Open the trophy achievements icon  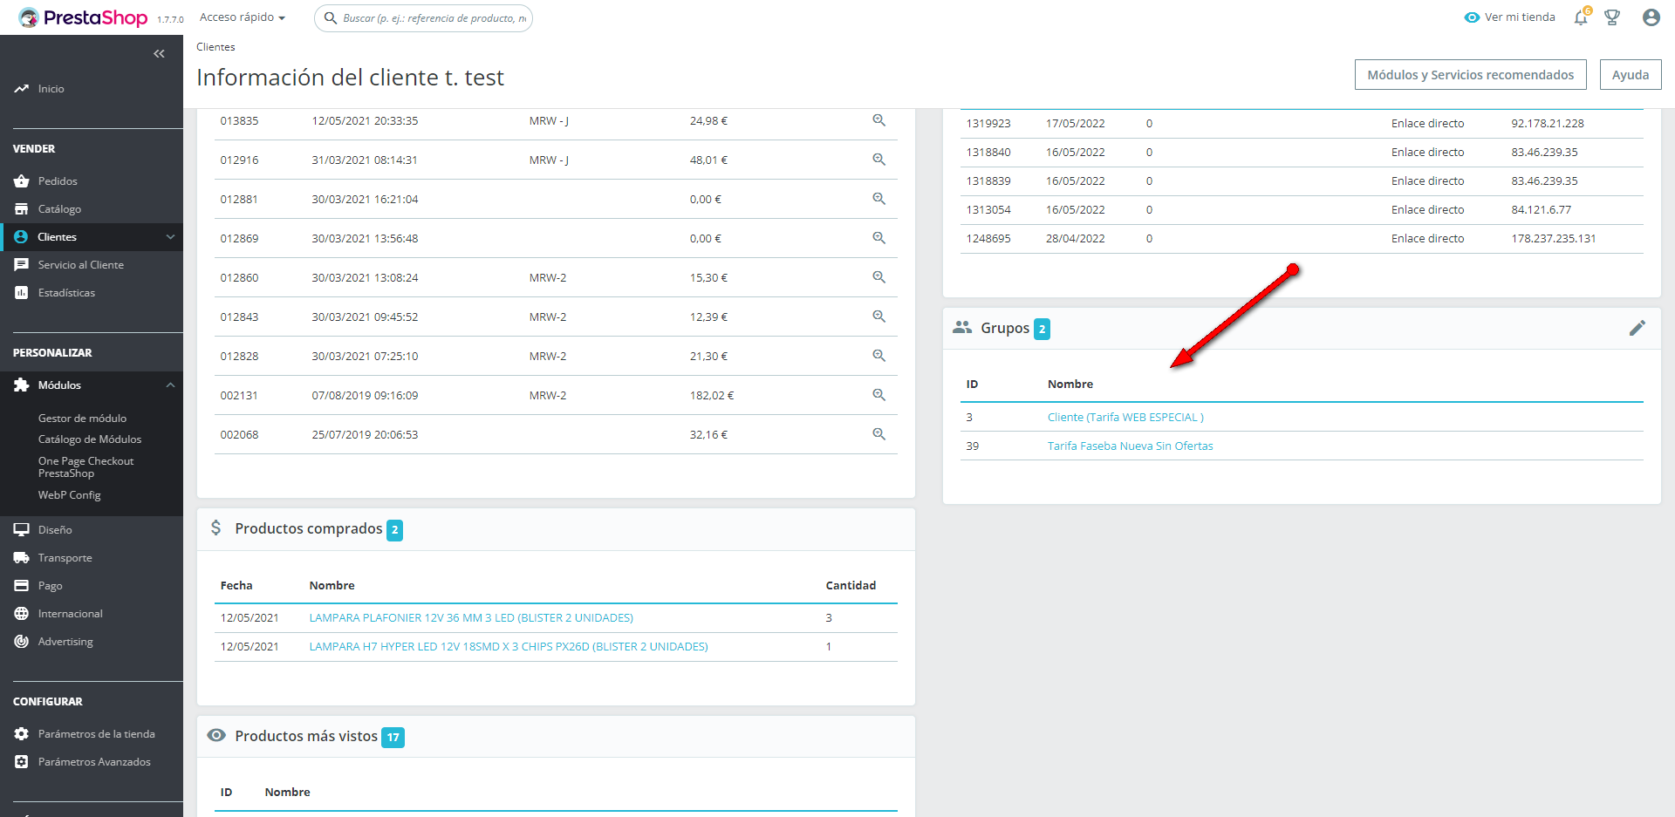[1612, 17]
